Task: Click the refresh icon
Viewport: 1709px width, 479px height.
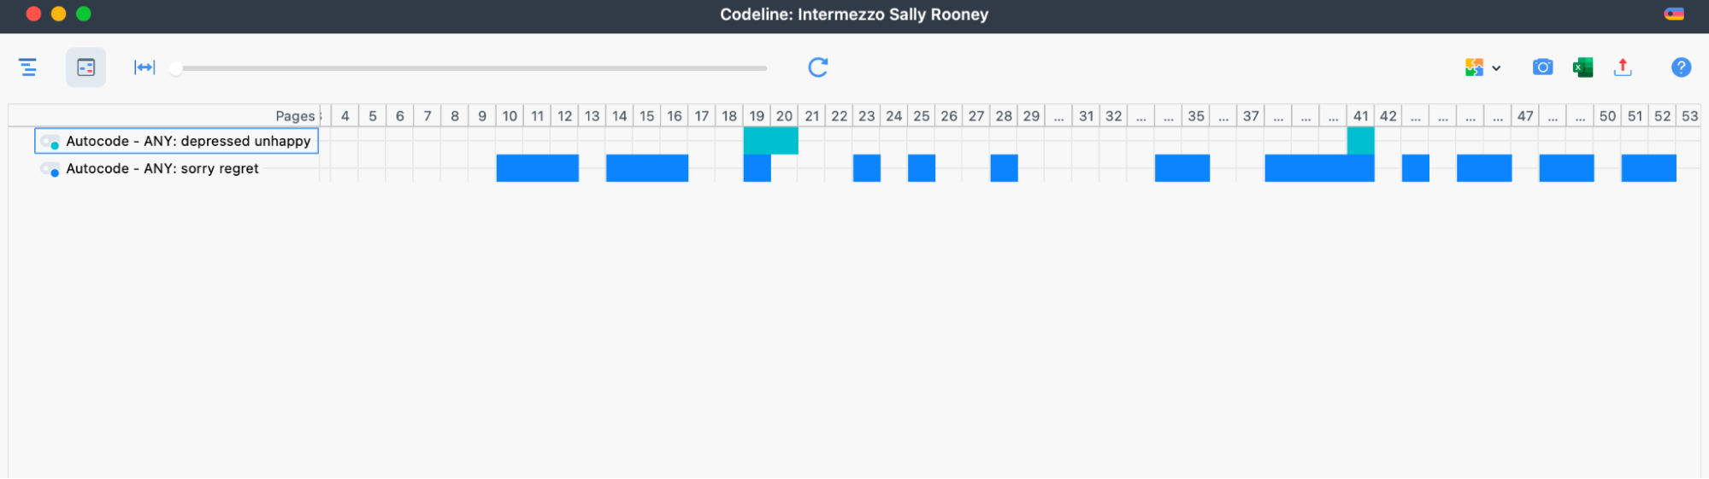Action: (818, 67)
